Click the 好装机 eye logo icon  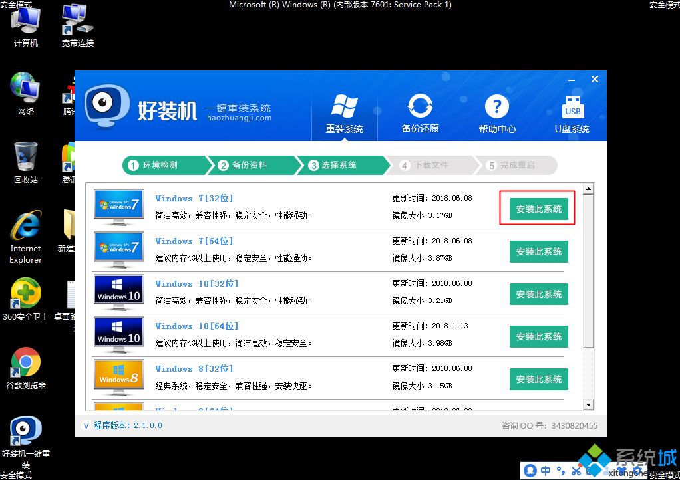106,105
